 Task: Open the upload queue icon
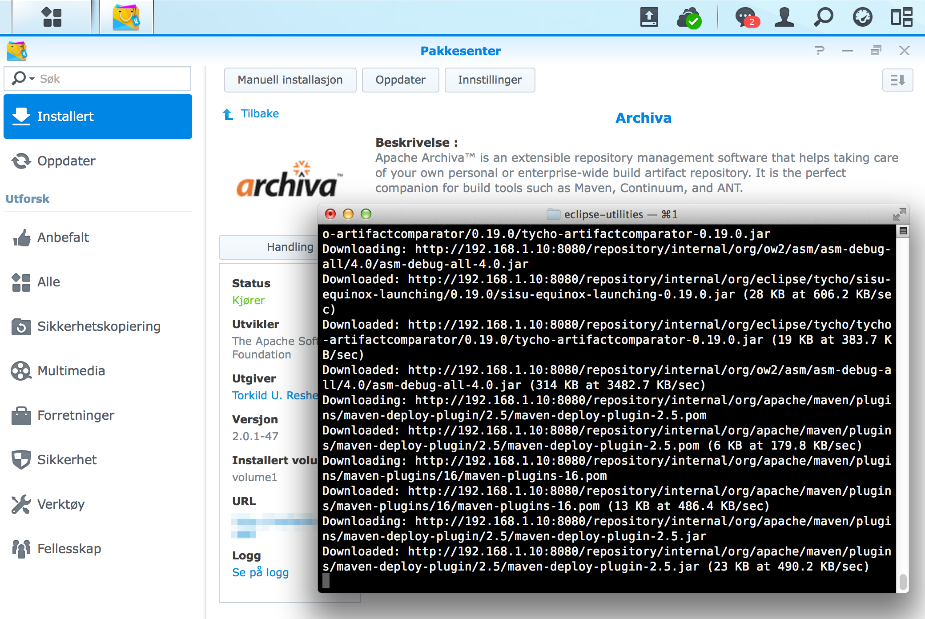649,17
